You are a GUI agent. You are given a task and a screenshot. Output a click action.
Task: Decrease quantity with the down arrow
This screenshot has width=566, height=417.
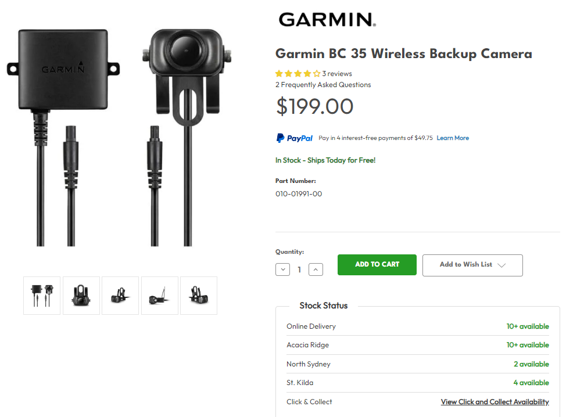point(283,269)
